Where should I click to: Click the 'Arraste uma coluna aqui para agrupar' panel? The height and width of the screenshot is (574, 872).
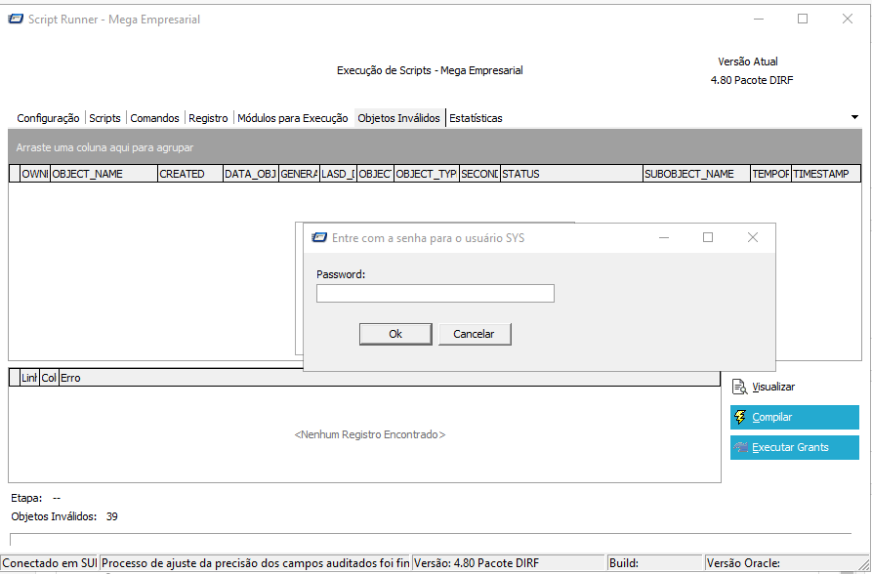[435, 147]
